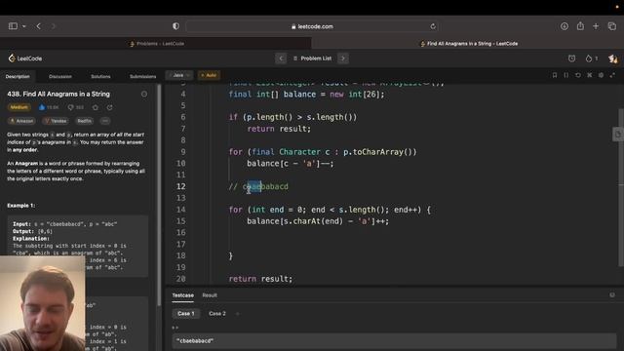
Task: Focus the leetcode.com address bar
Action: click(312, 26)
